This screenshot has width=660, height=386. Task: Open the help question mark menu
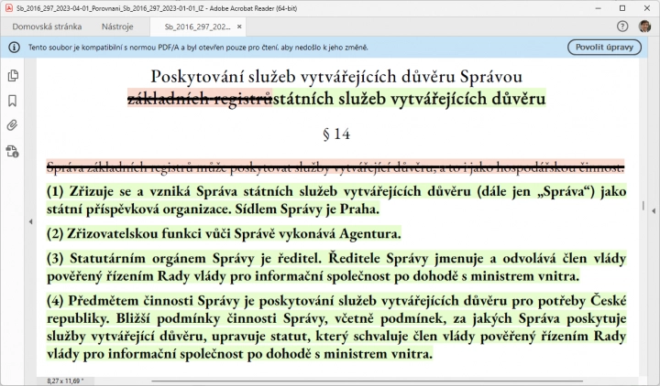tap(622, 27)
